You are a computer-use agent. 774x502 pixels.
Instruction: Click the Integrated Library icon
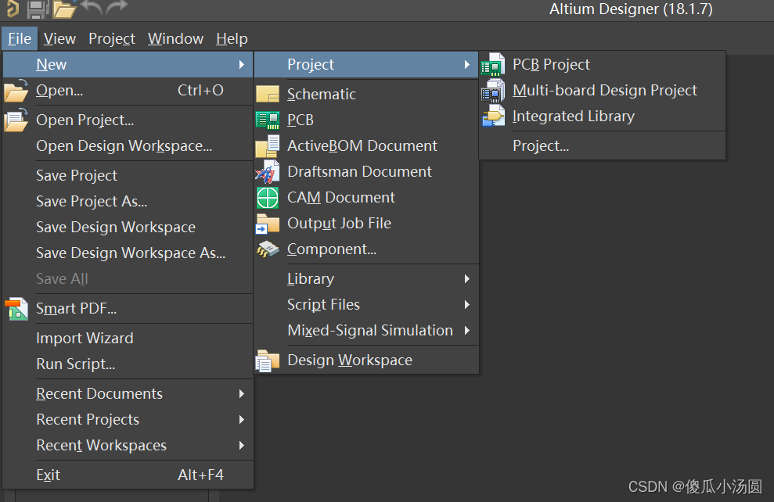click(492, 116)
